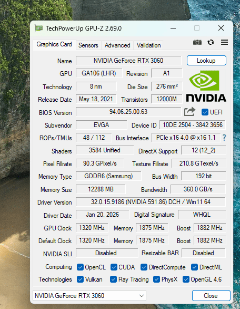
Task: Open the hamburger menu icon
Action: (x=224, y=42)
